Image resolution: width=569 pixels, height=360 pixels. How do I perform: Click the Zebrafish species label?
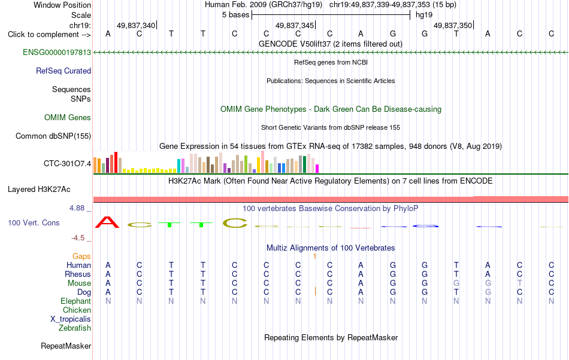[x=75, y=328]
